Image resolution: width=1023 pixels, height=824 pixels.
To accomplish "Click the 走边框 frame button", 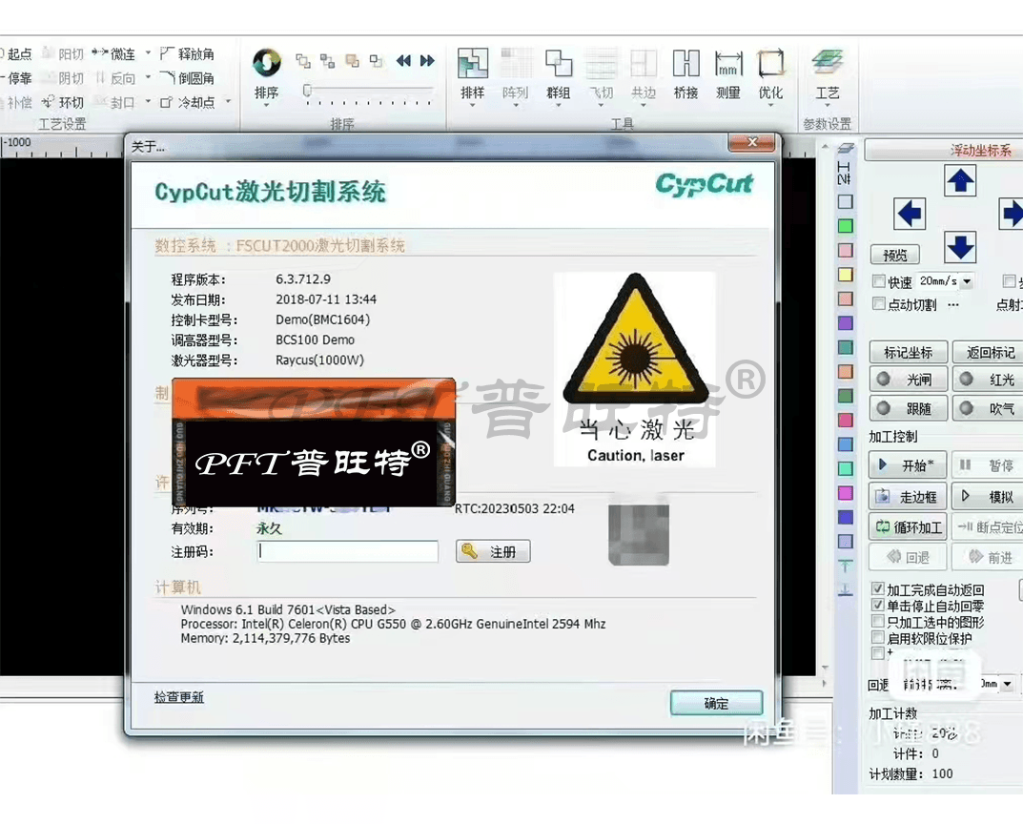I will [x=908, y=497].
